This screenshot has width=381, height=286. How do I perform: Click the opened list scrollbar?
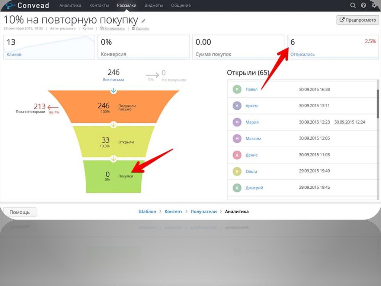(x=378, y=104)
